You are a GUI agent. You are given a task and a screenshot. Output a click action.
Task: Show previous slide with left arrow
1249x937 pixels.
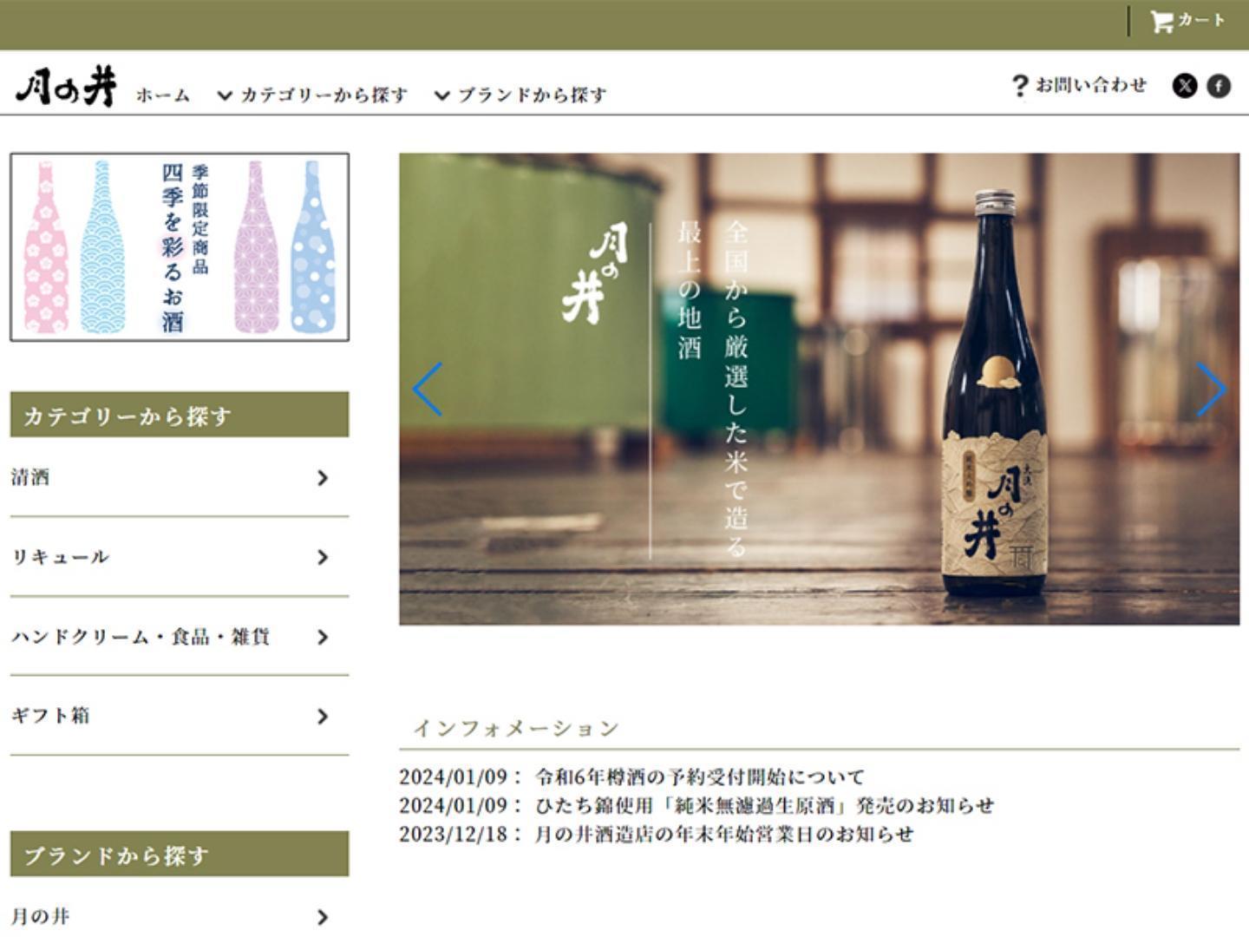click(x=428, y=390)
